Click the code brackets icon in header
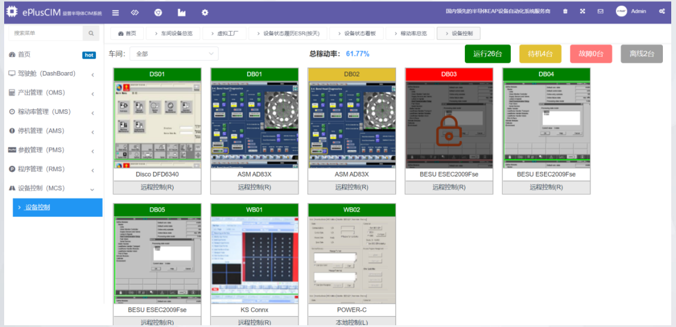 click(135, 12)
